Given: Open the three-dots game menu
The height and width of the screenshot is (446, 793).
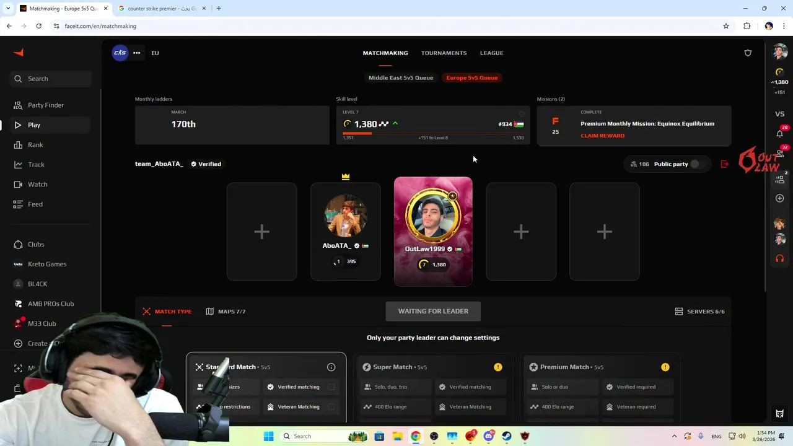Looking at the screenshot, I should point(136,53).
